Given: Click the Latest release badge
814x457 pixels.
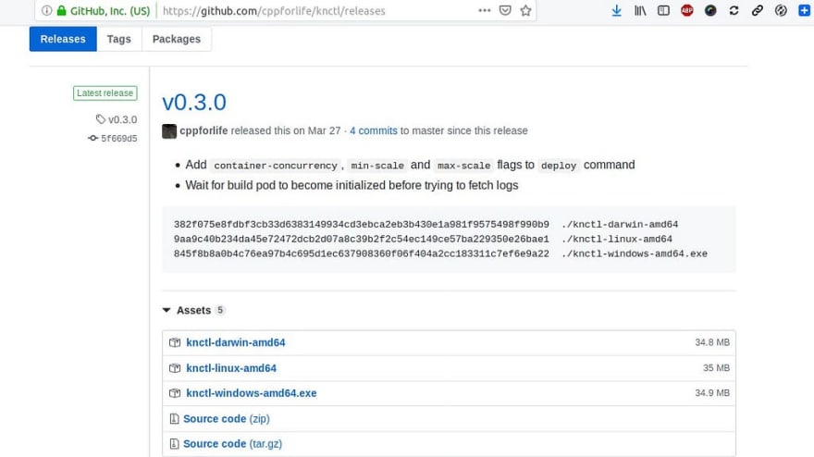Looking at the screenshot, I should click(105, 93).
